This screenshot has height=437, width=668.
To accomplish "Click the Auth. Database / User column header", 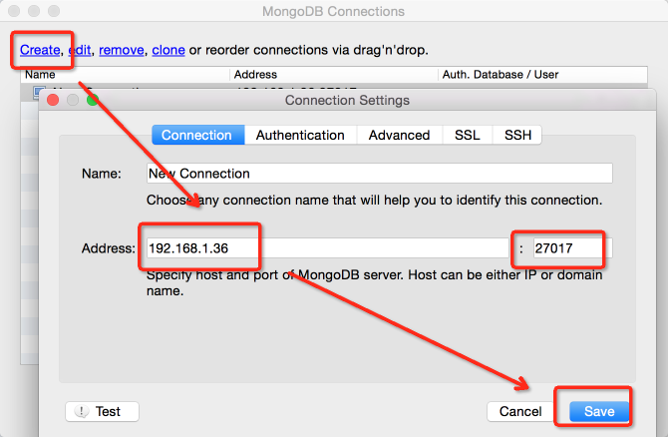I will click(x=542, y=75).
